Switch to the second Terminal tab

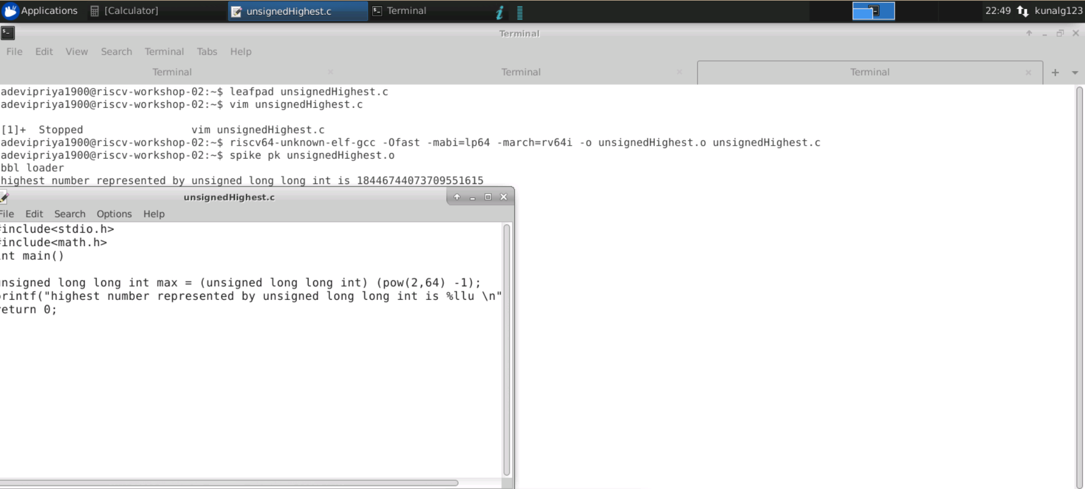pos(521,72)
